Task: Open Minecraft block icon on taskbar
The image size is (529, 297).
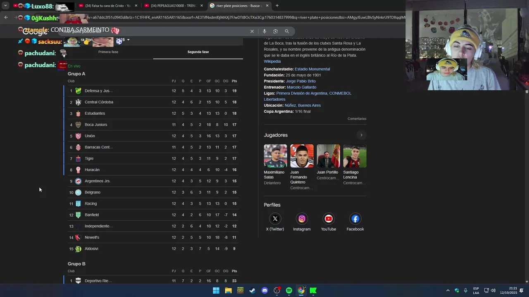Action: pyautogui.click(x=241, y=290)
